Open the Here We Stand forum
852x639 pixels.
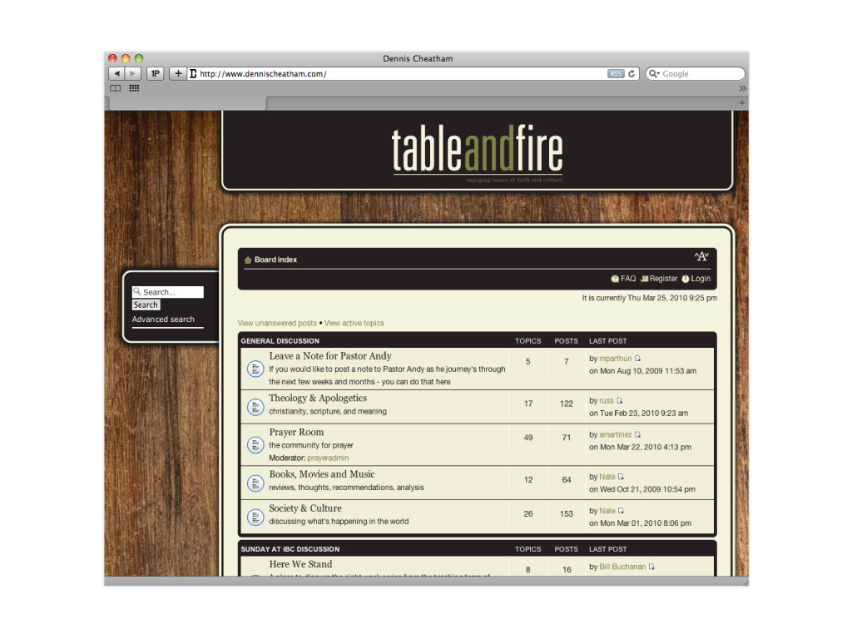(300, 564)
